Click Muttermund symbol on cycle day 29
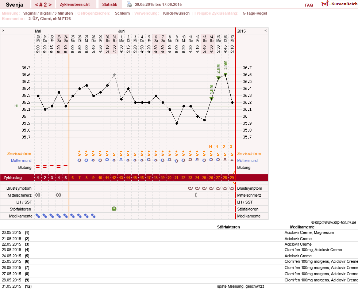358x307 pixels. 232,160
